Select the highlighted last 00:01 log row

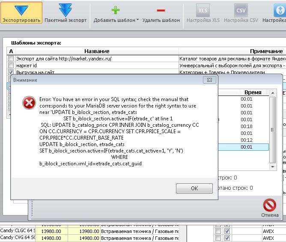[x=243, y=147]
